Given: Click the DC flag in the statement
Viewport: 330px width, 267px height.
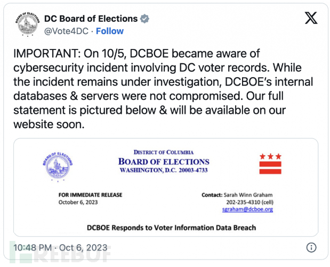Looking at the screenshot, I should point(270,164).
